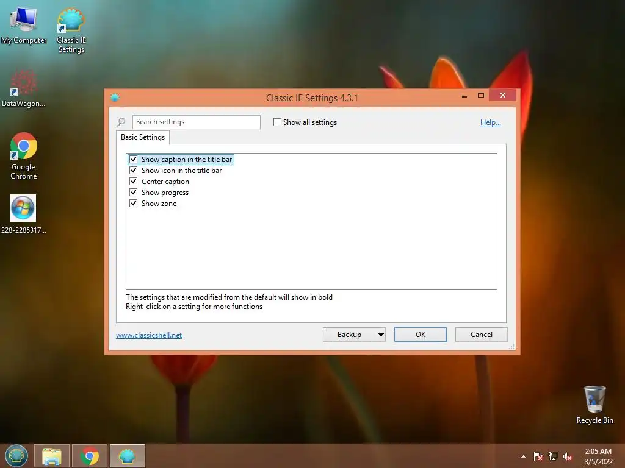Launch Chrome from the taskbar
This screenshot has height=468, width=625.
click(x=90, y=456)
